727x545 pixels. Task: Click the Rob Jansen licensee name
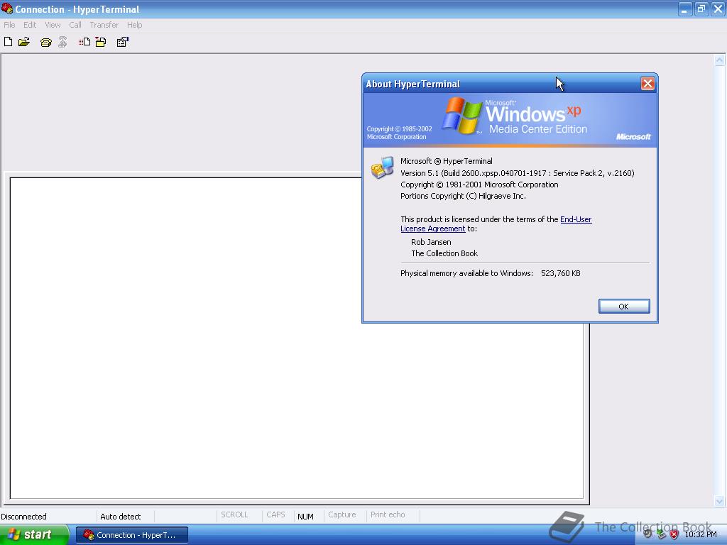[x=431, y=242]
